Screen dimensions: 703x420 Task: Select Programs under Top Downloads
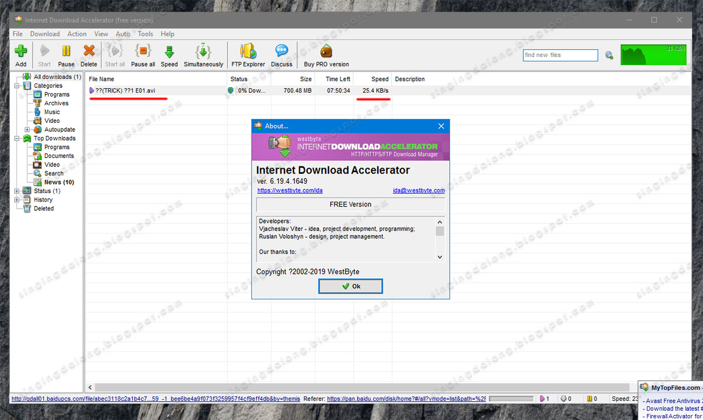pos(57,147)
